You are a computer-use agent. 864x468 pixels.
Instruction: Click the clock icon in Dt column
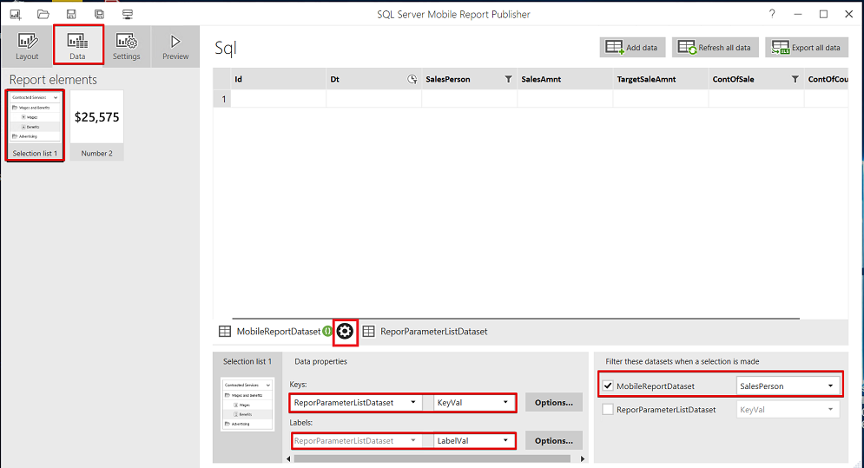(412, 79)
